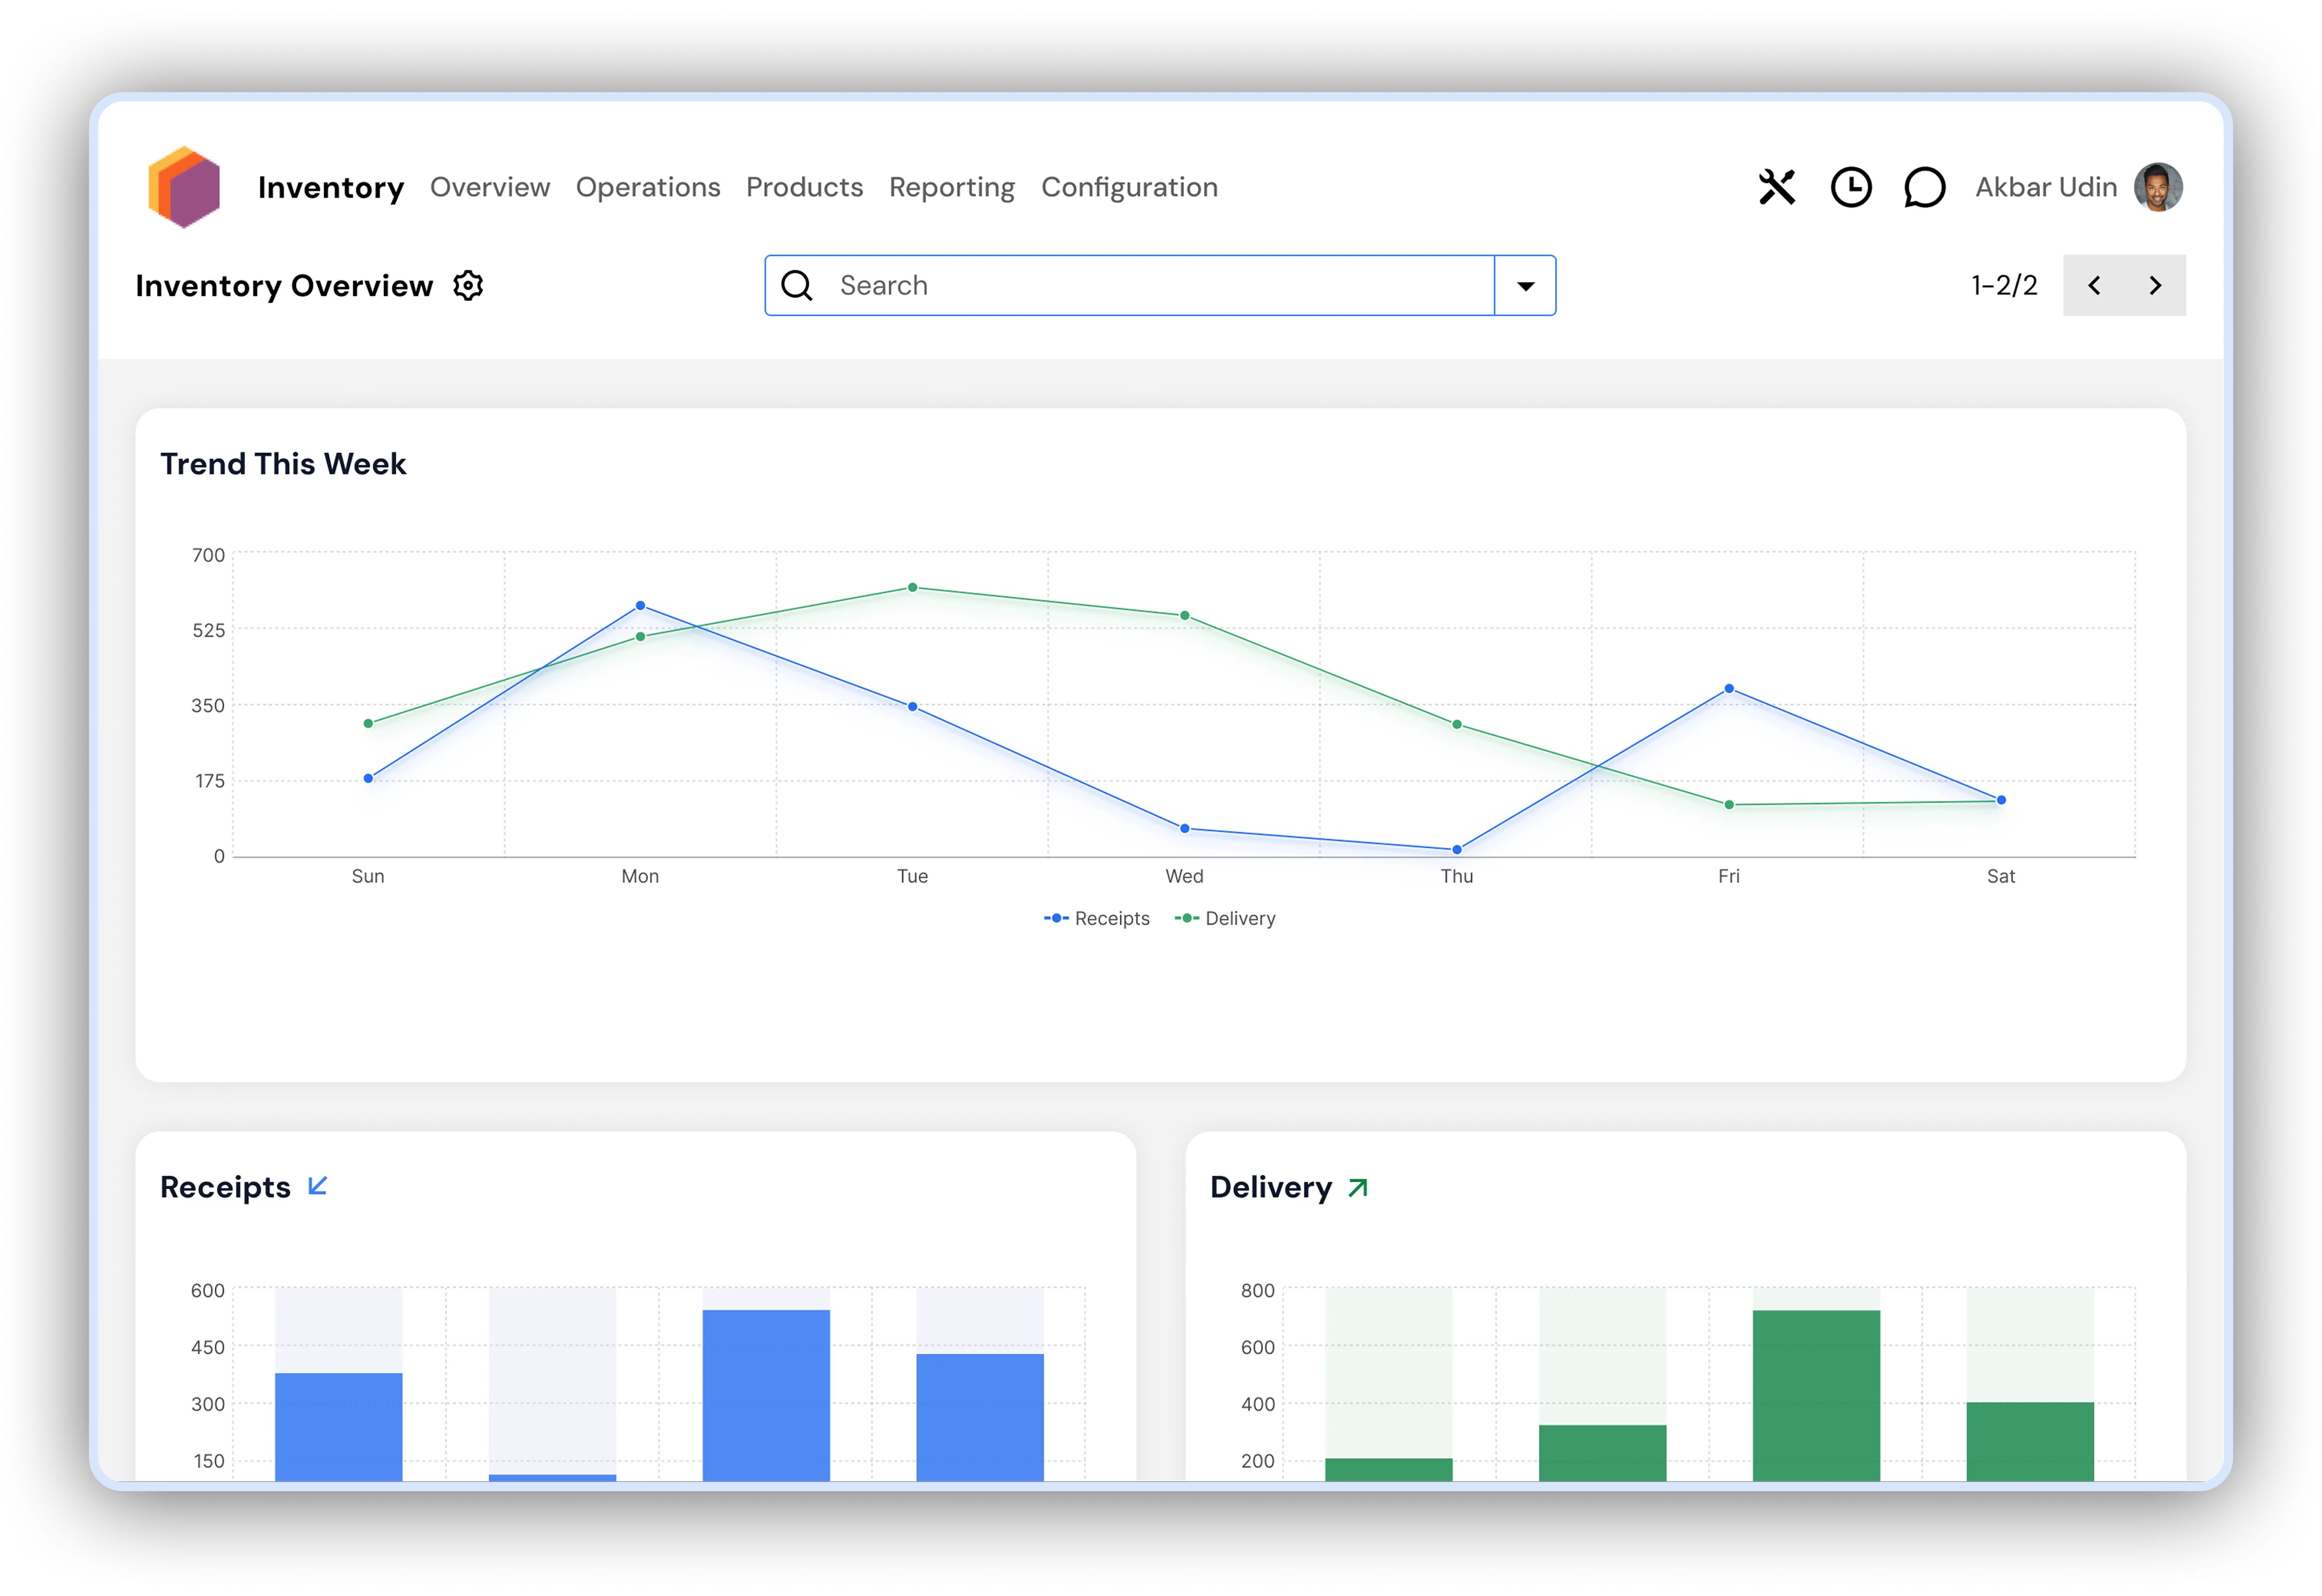Select the Receipts data point on Mon

click(x=640, y=606)
